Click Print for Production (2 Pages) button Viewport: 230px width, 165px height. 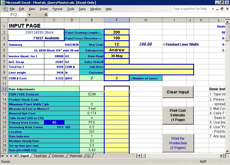(178, 143)
